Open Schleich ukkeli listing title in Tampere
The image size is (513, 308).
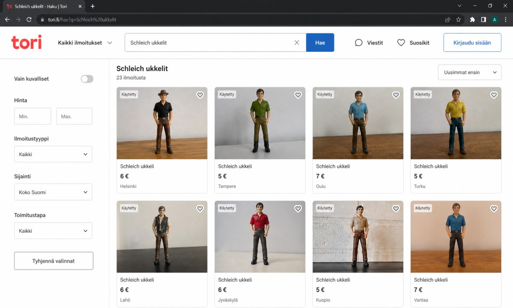pos(235,166)
